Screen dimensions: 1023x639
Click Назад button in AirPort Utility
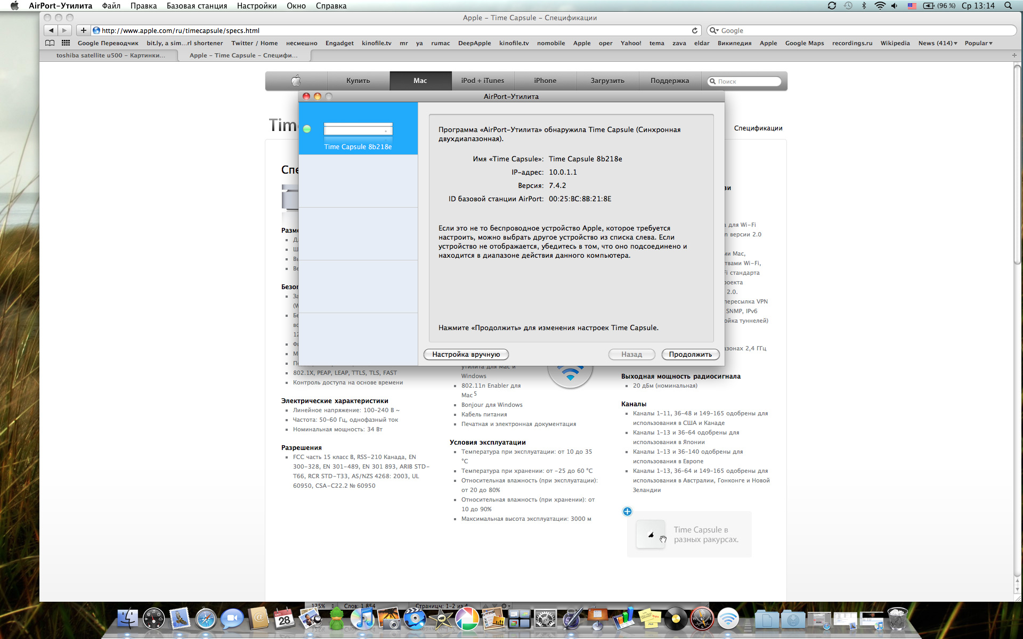point(631,354)
